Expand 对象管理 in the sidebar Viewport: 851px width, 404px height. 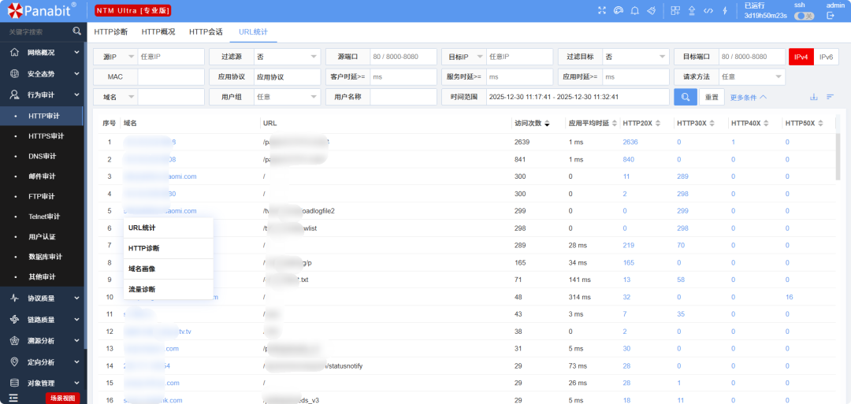tap(43, 383)
